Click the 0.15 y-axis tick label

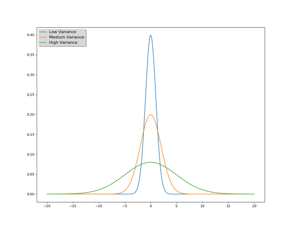pyautogui.click(x=31, y=134)
